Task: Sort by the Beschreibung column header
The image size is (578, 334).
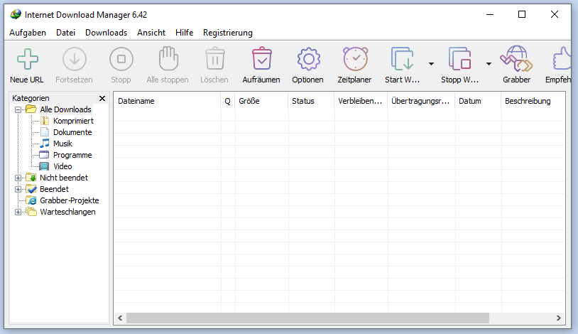Action: (x=533, y=101)
